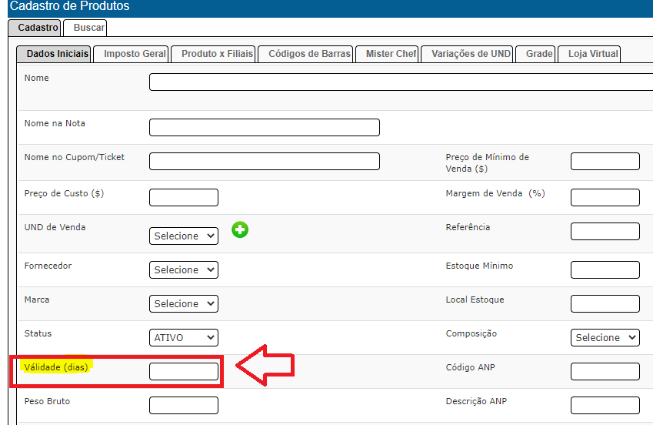Click the green plus icon beside UND de Venda
This screenshot has width=653, height=425.
click(240, 229)
